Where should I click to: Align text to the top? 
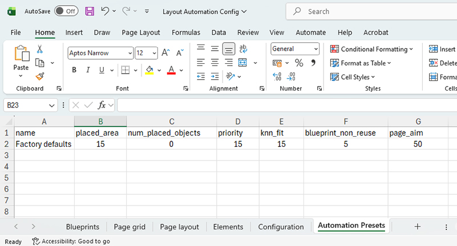(x=200, y=48)
